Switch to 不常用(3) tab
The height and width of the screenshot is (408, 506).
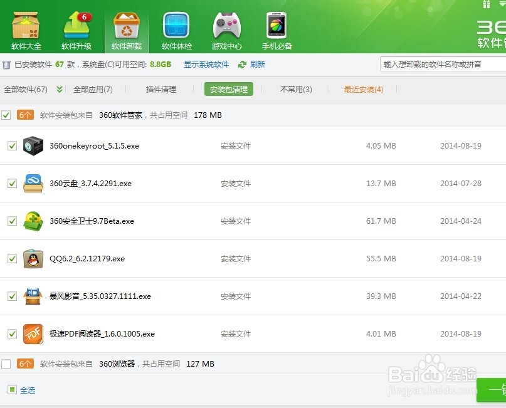click(x=296, y=90)
